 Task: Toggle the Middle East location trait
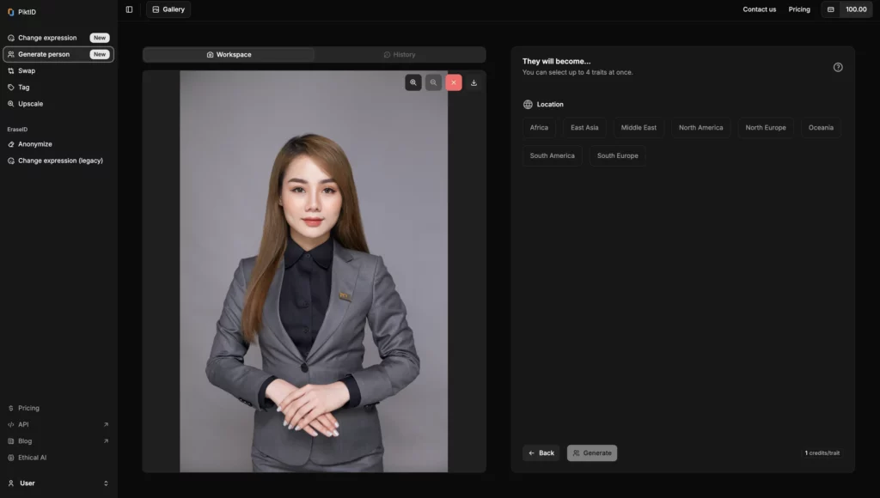638,127
